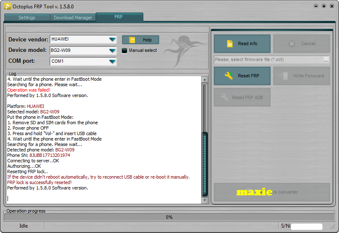Click the HUAWEI vendor field
This screenshot has width=339, height=233.
[x=83, y=39]
